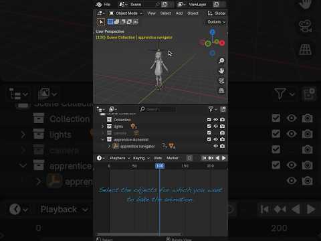Open the Scene browse dropdown icon
The width and height of the screenshot is (321, 241).
pos(123,4)
